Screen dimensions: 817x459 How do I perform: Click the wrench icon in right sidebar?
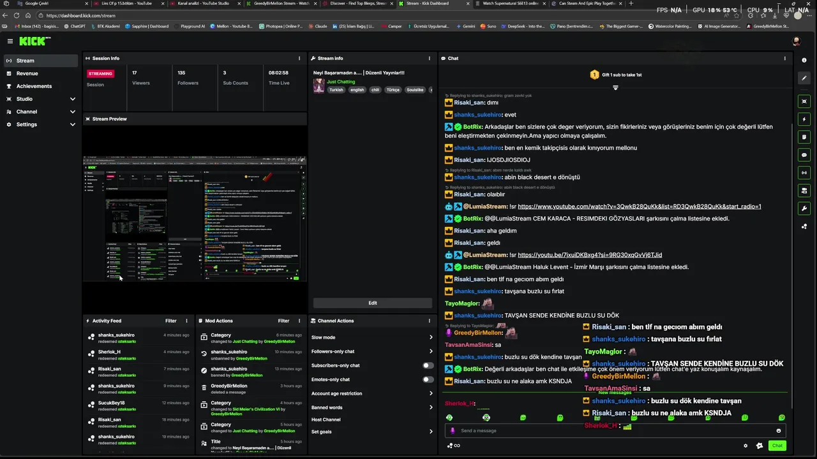coord(804,208)
